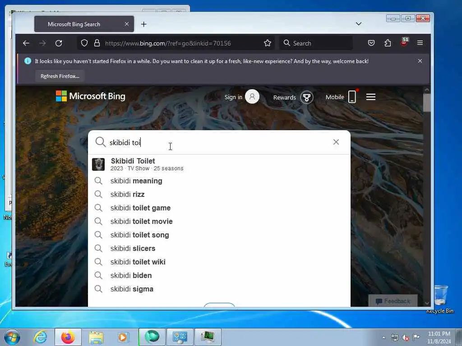462x346 pixels.
Task: Expand the list all tabs chevron
Action: (x=359, y=24)
